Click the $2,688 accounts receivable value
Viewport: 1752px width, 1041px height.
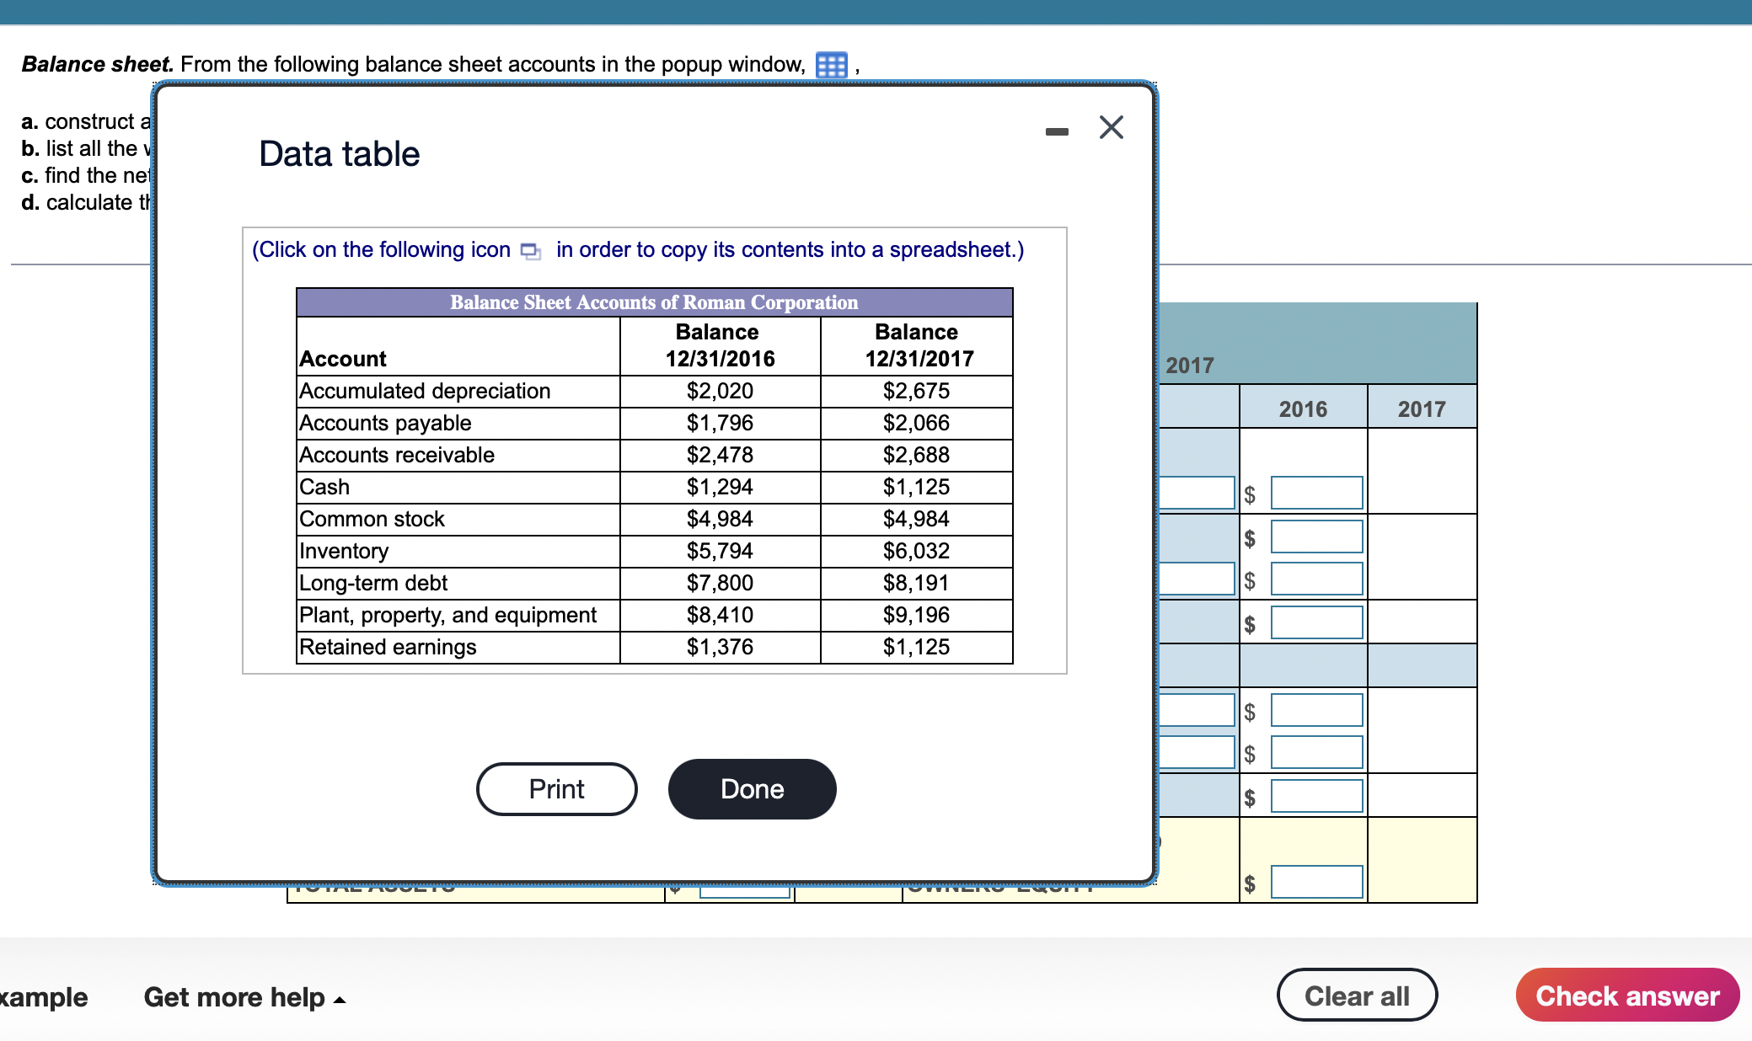tap(916, 455)
